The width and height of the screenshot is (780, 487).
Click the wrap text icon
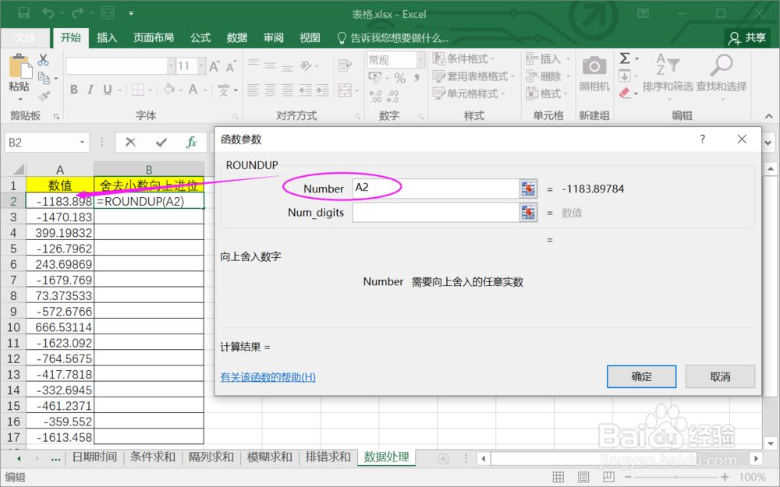click(x=344, y=65)
